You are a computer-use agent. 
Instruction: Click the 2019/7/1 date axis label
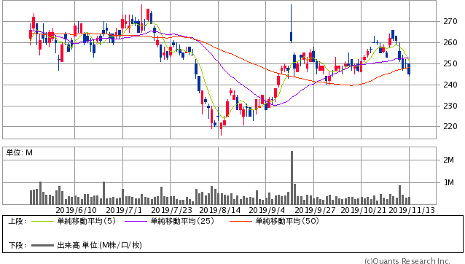pos(124,210)
